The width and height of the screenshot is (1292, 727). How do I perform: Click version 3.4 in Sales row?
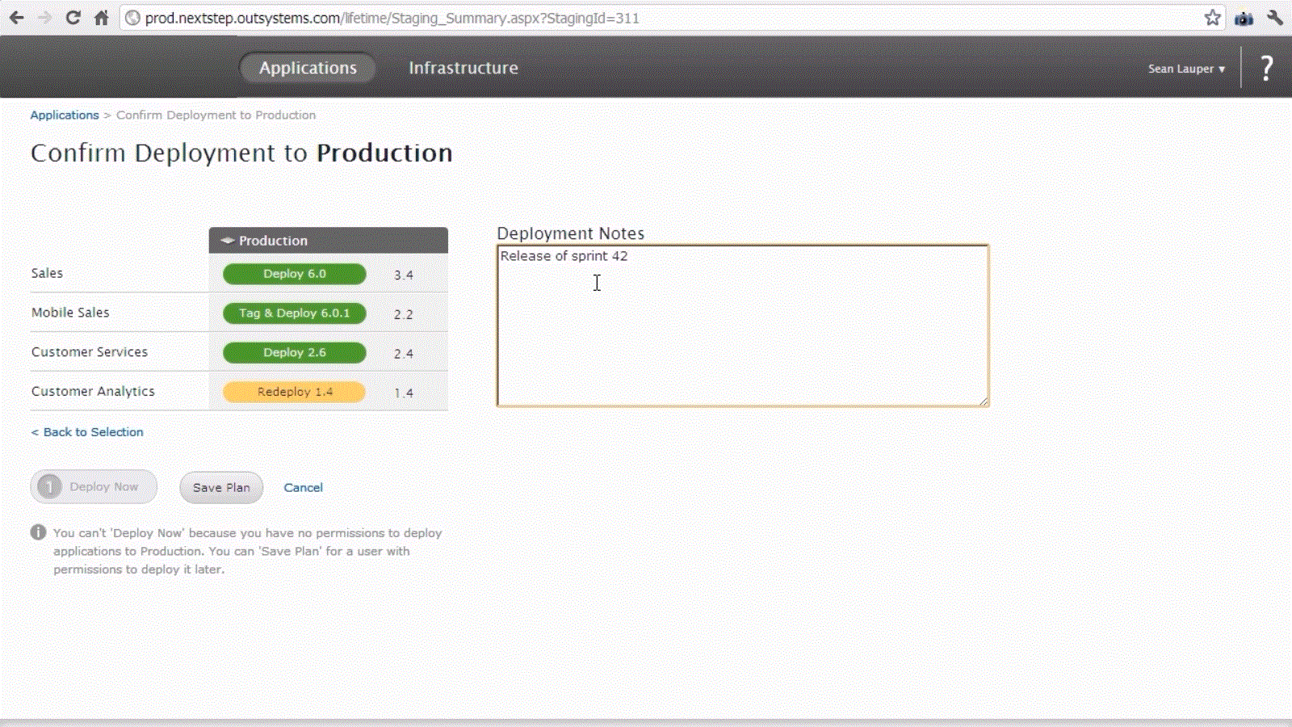(x=404, y=275)
